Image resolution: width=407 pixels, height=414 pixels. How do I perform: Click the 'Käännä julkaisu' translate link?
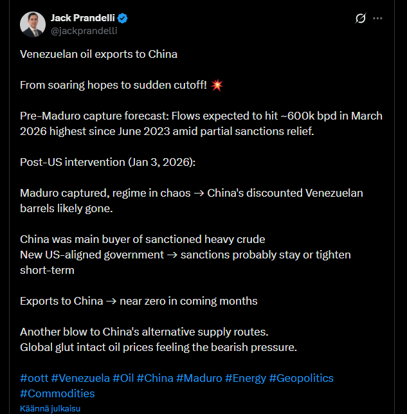click(50, 408)
